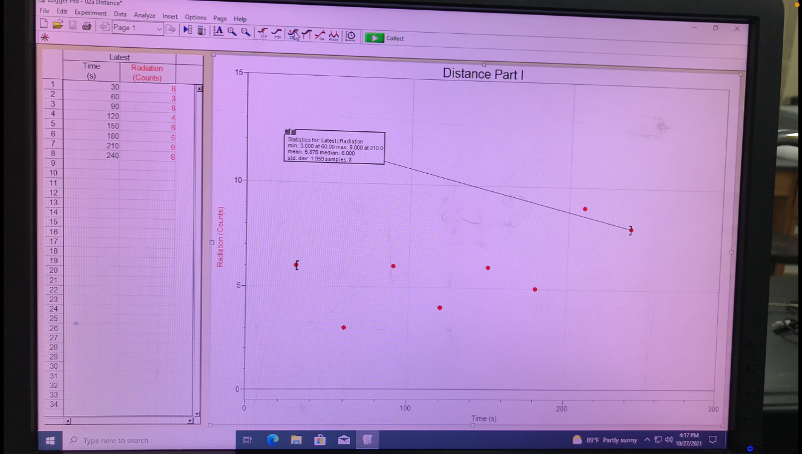This screenshot has height=454, width=802.
Task: Open the Page 1 dropdown
Action: tap(137, 28)
